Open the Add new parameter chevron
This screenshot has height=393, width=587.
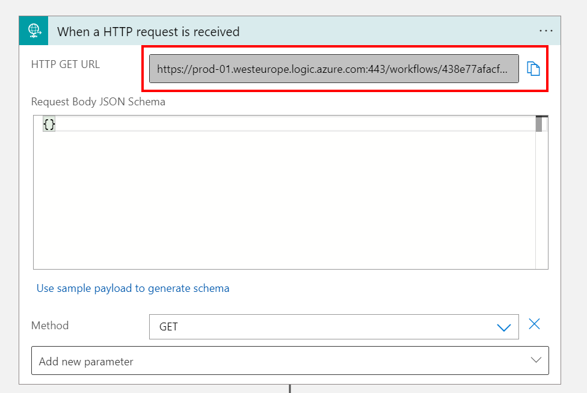click(x=536, y=360)
